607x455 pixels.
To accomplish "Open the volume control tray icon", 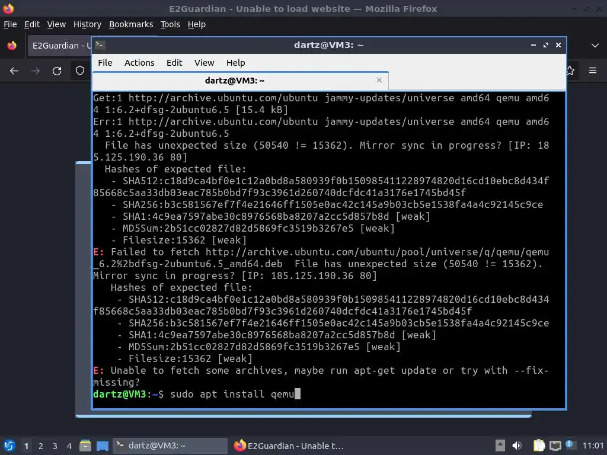I will (x=517, y=446).
